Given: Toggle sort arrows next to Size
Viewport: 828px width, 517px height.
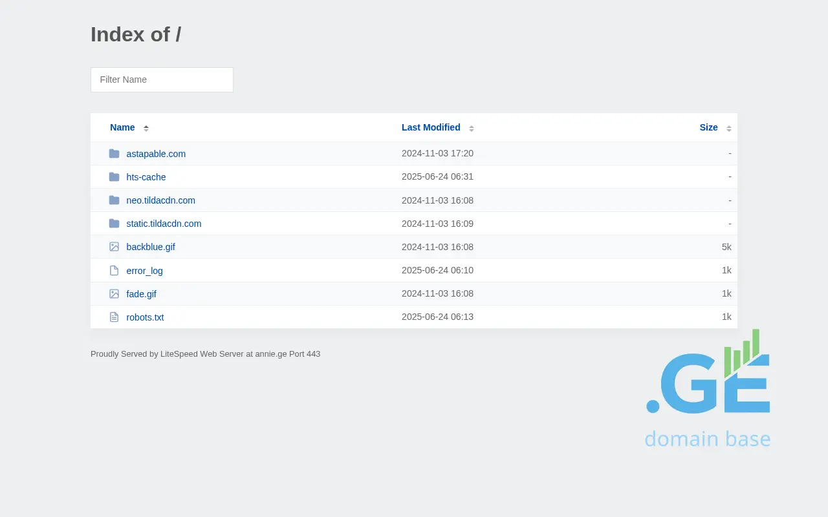Looking at the screenshot, I should pos(729,128).
